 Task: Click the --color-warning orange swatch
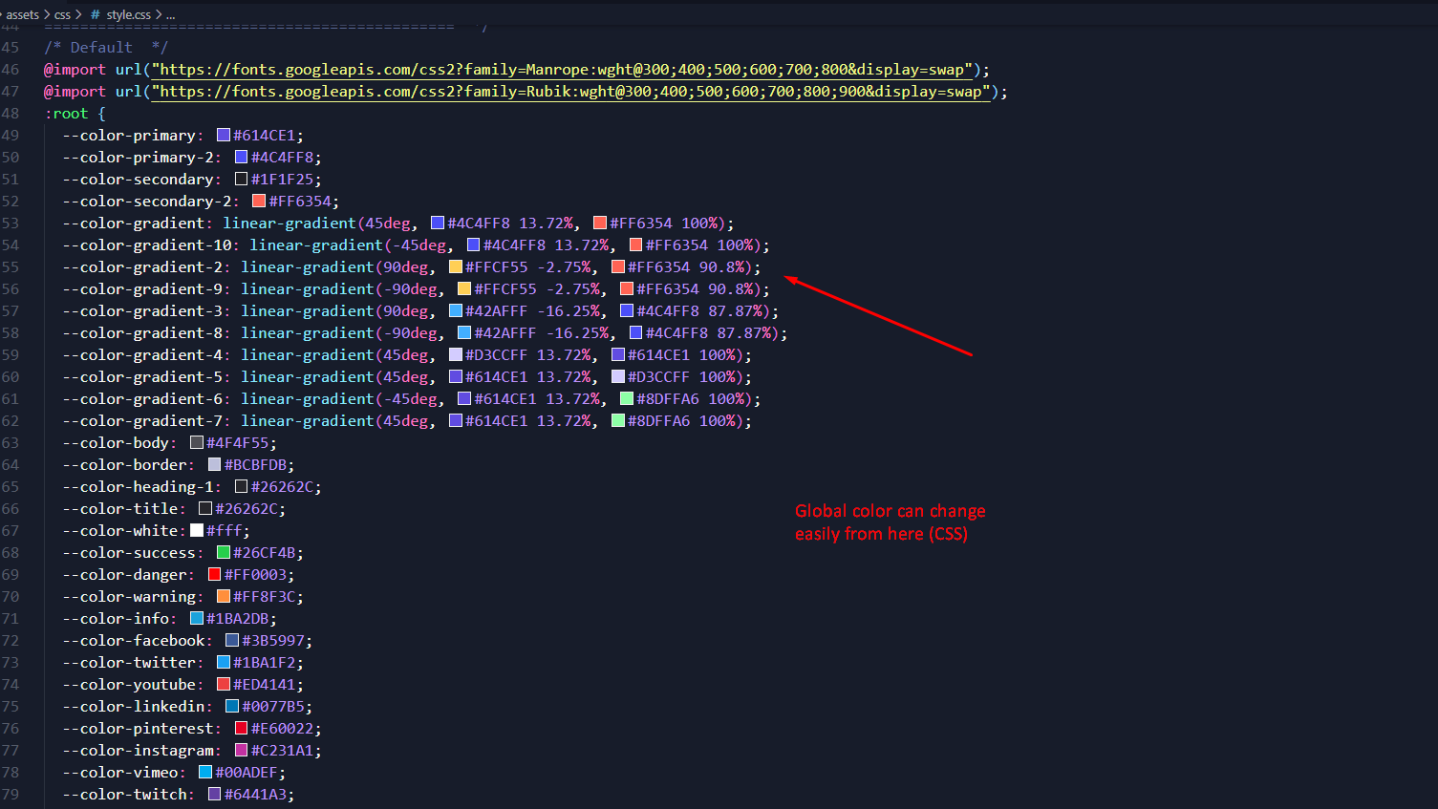[x=224, y=597]
